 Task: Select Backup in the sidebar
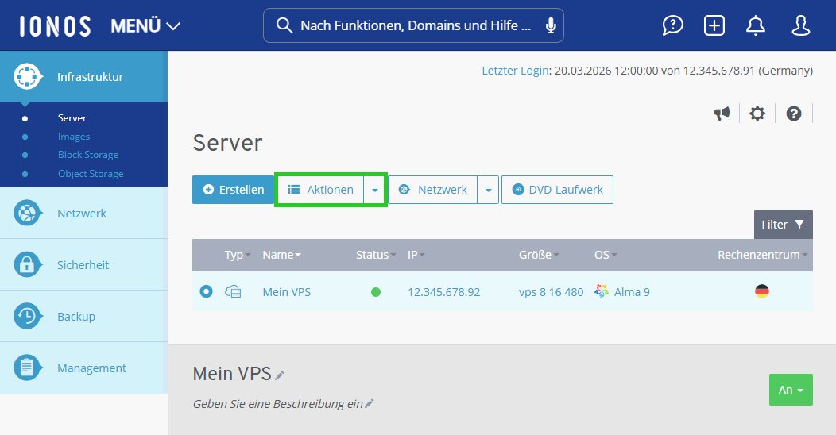point(83,316)
